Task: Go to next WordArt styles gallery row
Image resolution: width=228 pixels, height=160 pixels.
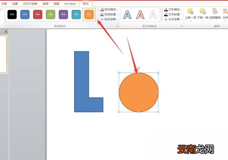Action: pos(161,14)
